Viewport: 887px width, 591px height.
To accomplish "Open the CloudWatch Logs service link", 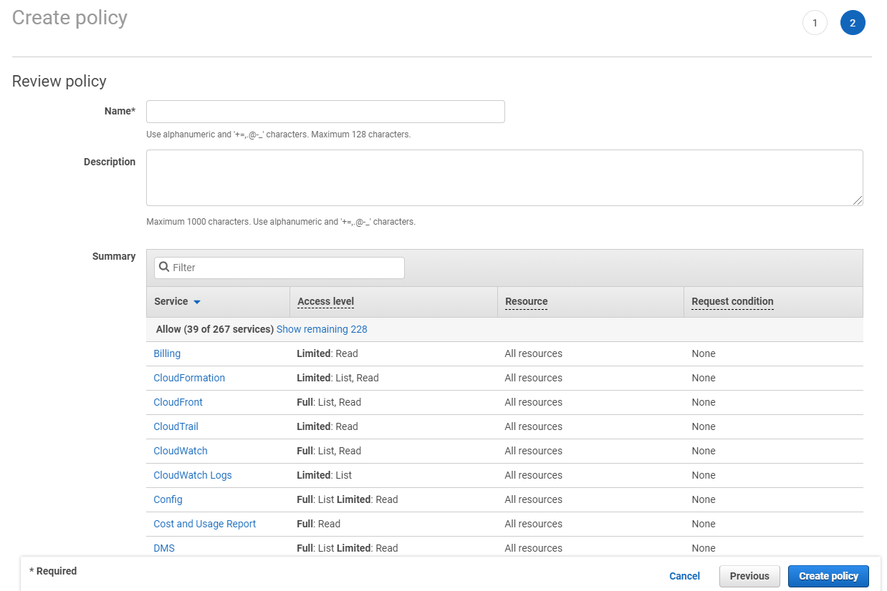I will 193,475.
